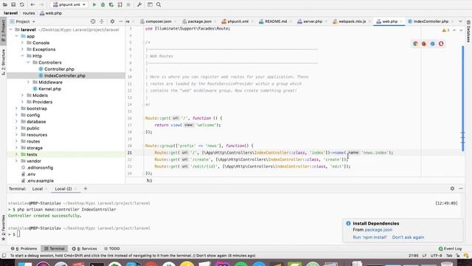Open file in Firefox browser icon
The height and width of the screenshot is (266, 472).
424,44
